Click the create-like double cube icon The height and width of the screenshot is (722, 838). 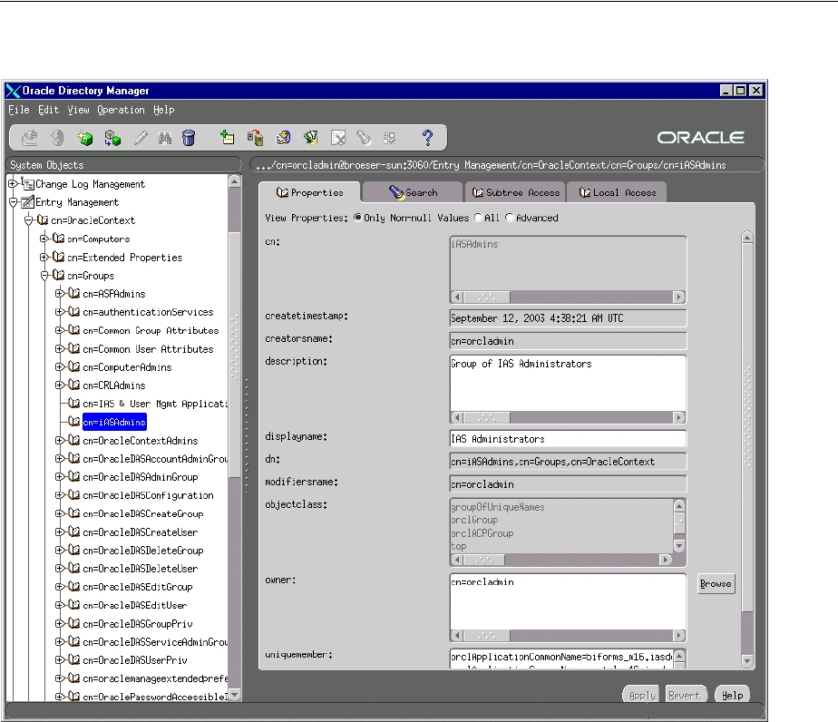pos(112,138)
